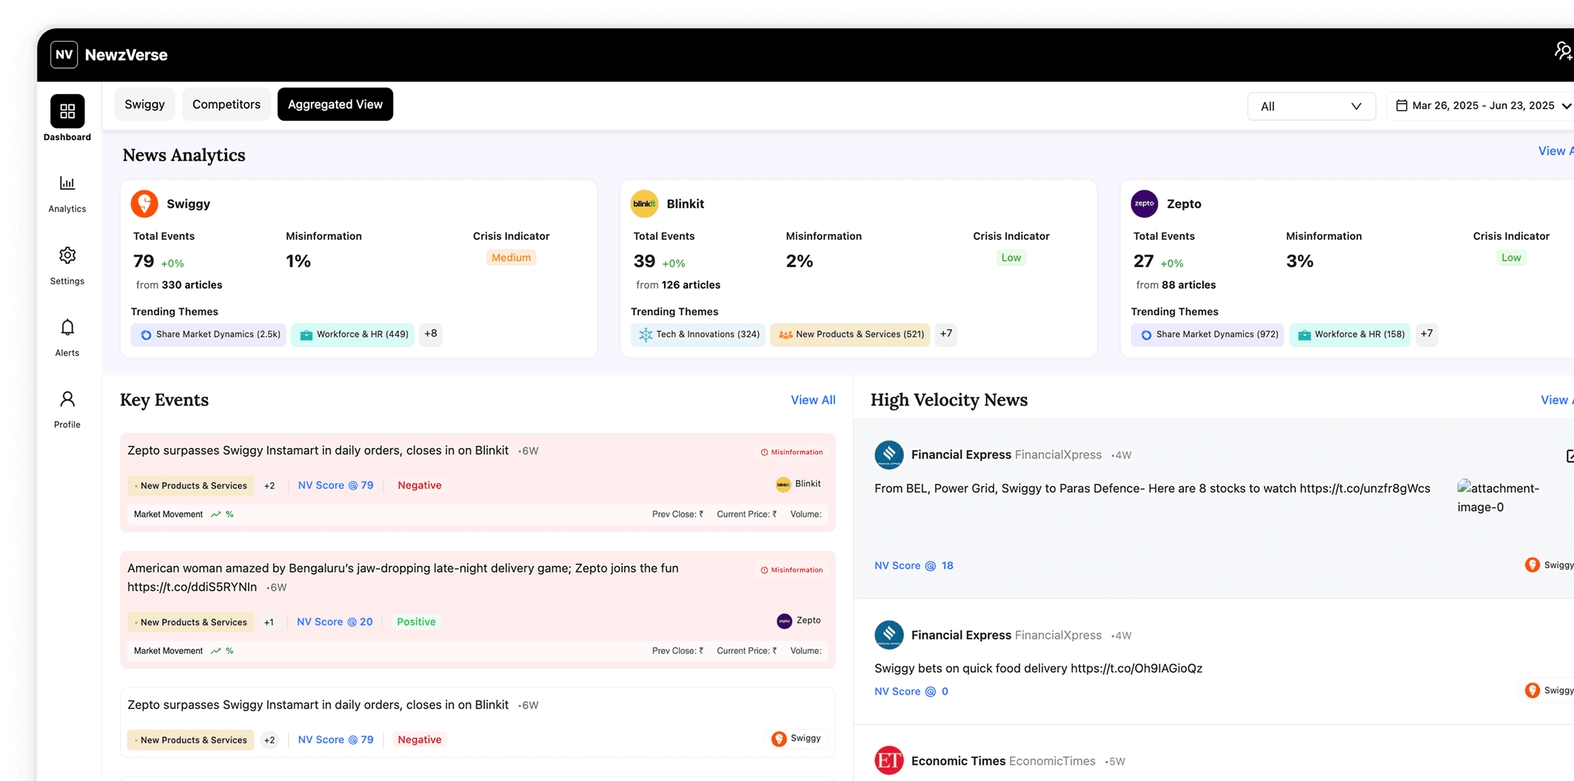
Task: Click Misinformation flag on American woman event
Action: [x=791, y=570]
